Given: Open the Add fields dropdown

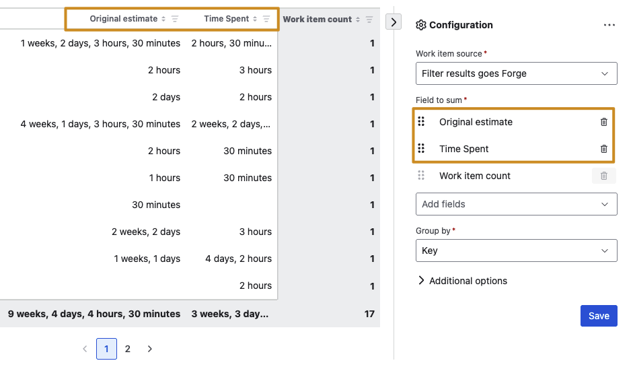Looking at the screenshot, I should (516, 204).
